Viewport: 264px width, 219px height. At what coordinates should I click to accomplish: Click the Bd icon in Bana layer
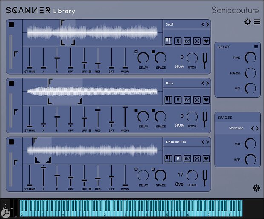[x=187, y=100]
